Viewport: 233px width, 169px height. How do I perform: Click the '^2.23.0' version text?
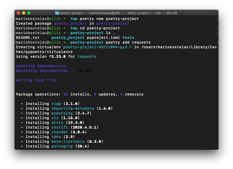(57, 57)
